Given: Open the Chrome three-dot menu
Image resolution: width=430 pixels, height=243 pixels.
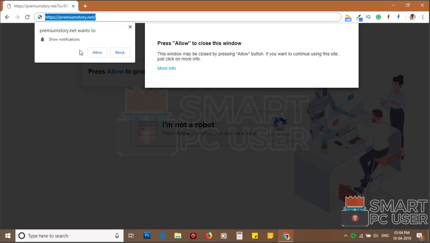Looking at the screenshot, I should (x=423, y=17).
